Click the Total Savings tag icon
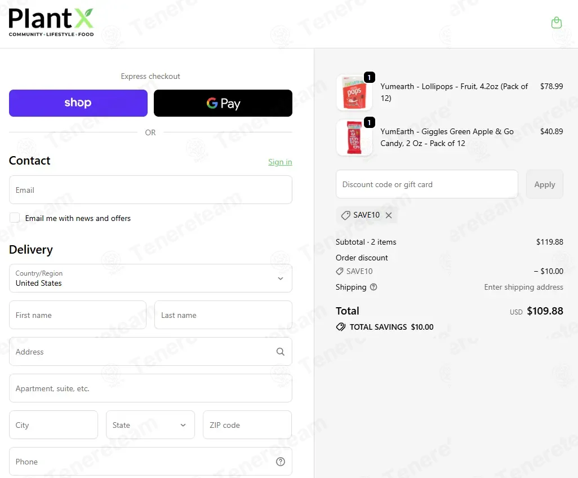 [341, 327]
